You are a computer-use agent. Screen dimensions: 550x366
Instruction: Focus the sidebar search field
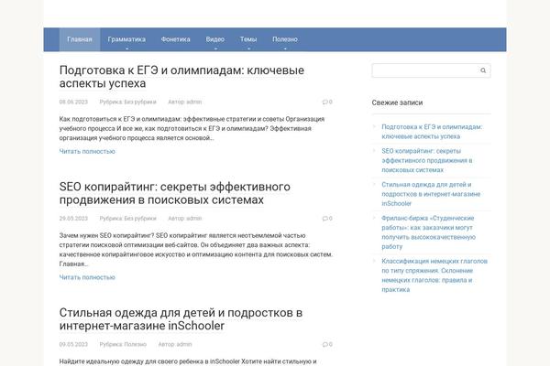tap(431, 70)
